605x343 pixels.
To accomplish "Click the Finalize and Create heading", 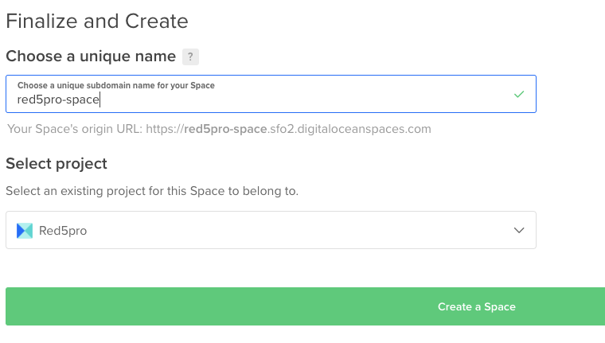I will pyautogui.click(x=97, y=21).
